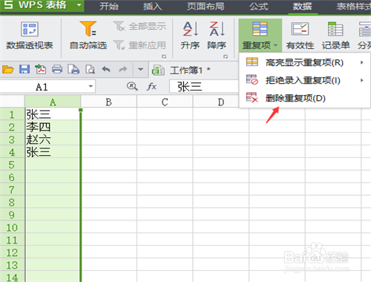Click the open folder icon
The width and height of the screenshot is (371, 282).
(x=8, y=70)
